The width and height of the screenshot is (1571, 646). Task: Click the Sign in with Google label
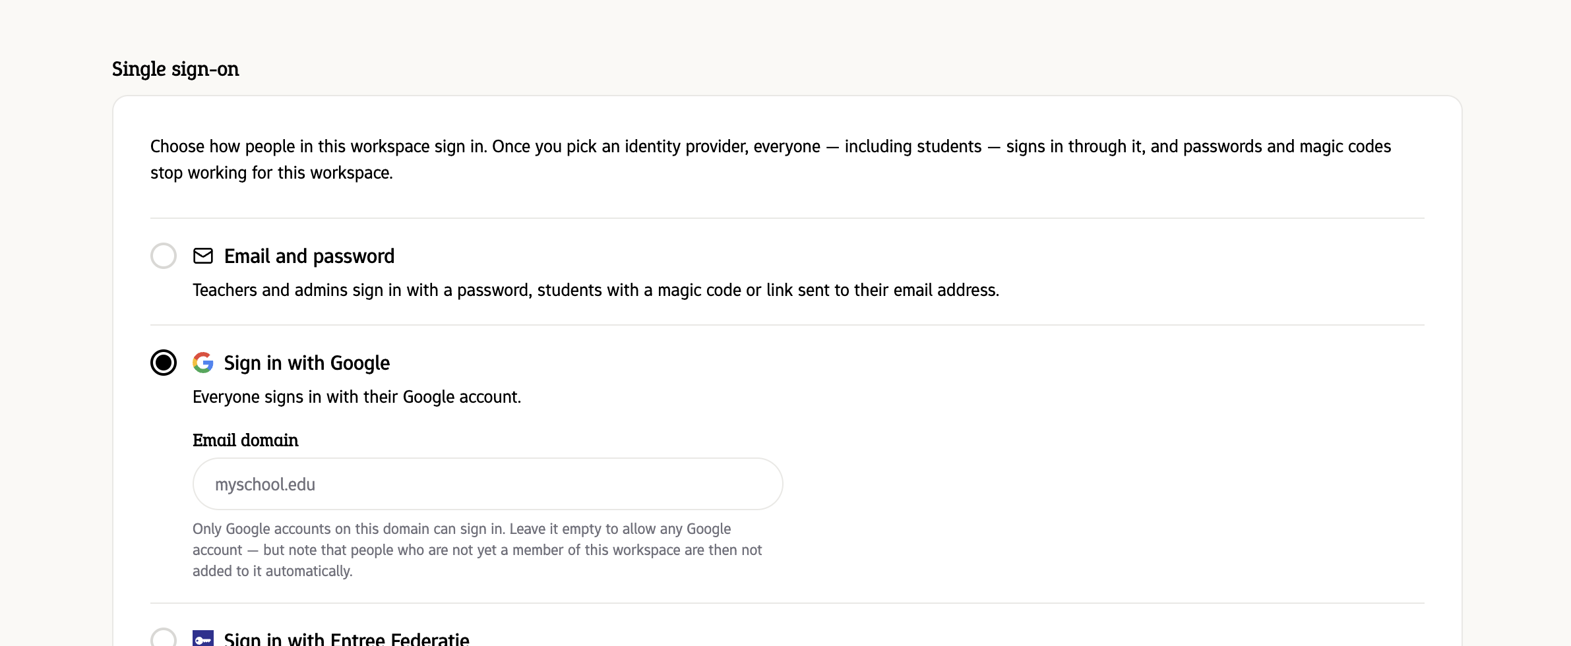point(307,363)
